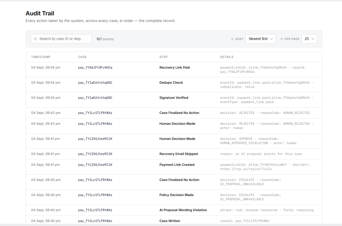Select the Case Written step

click(x=170, y=221)
